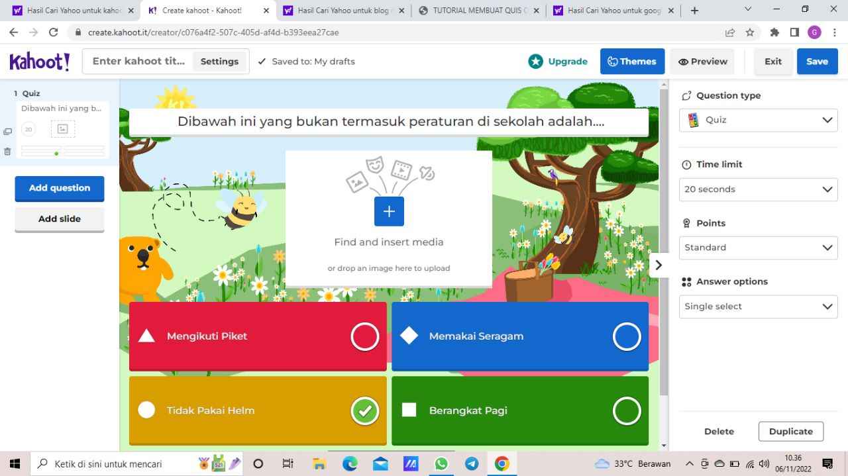Click the duplicate icon beside the question thumbnail
This screenshot has height=476, width=848.
pos(7,132)
